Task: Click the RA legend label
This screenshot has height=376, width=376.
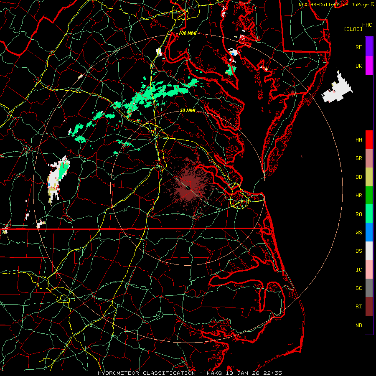Action: pos(358,214)
